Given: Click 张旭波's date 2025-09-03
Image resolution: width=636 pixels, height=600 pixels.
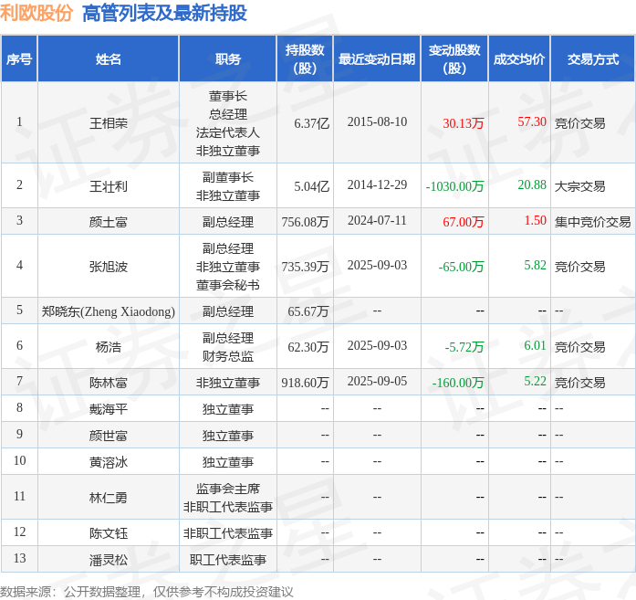Looking at the screenshot, I should (x=377, y=265).
